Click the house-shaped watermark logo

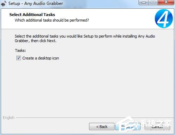(x=128, y=124)
